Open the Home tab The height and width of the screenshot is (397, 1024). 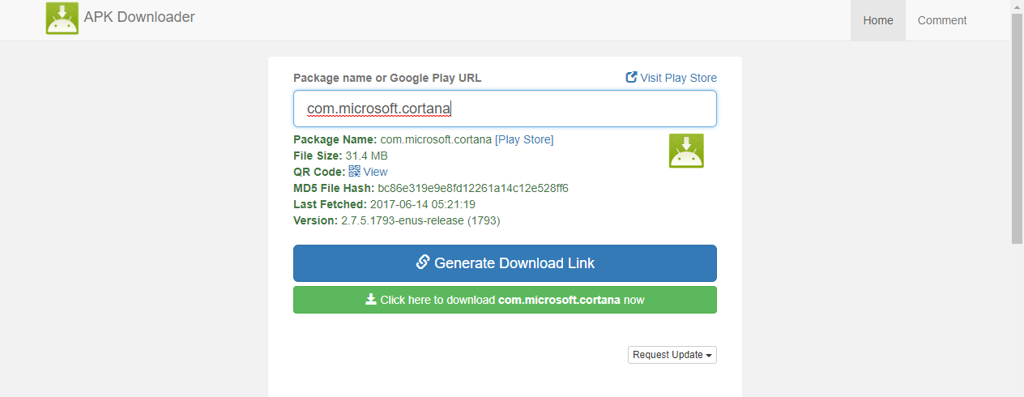(878, 20)
